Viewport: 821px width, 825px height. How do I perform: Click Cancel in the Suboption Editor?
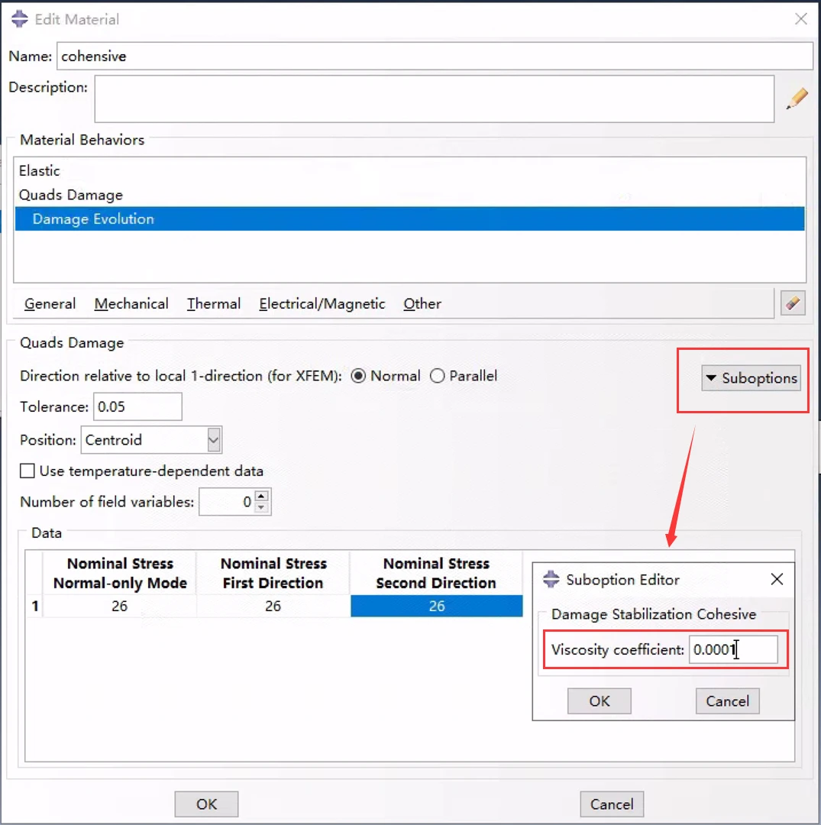727,700
